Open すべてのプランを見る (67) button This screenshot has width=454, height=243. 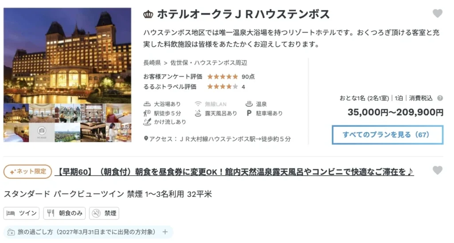click(x=387, y=135)
